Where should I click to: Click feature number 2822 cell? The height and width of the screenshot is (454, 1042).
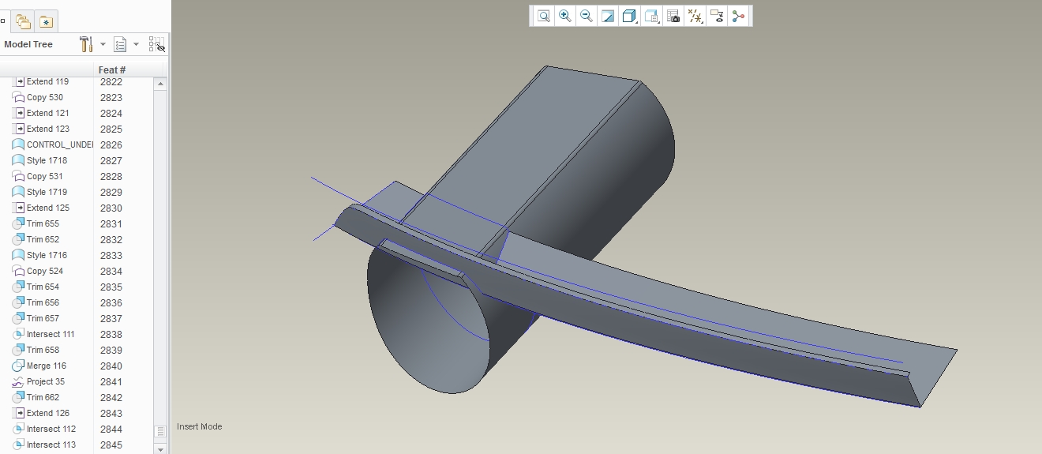[x=111, y=81]
